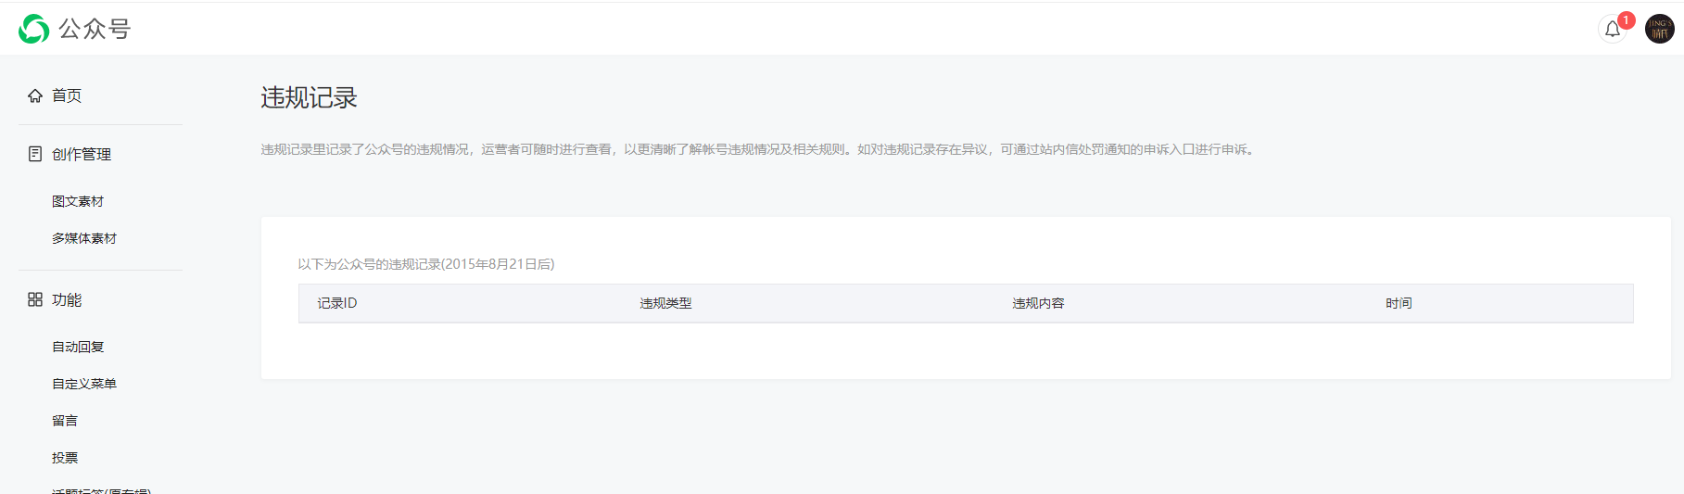The image size is (1684, 494).
Task: Open the account avatar in top-right corner
Action: click(x=1659, y=29)
